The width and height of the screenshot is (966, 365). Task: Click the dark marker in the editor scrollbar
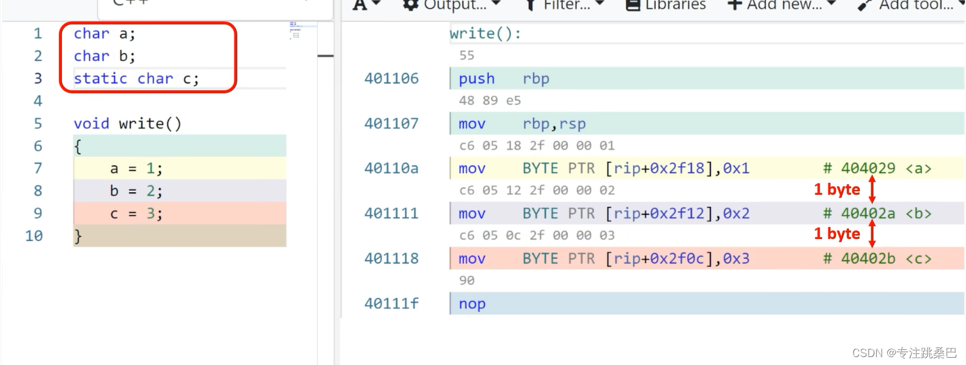click(326, 56)
